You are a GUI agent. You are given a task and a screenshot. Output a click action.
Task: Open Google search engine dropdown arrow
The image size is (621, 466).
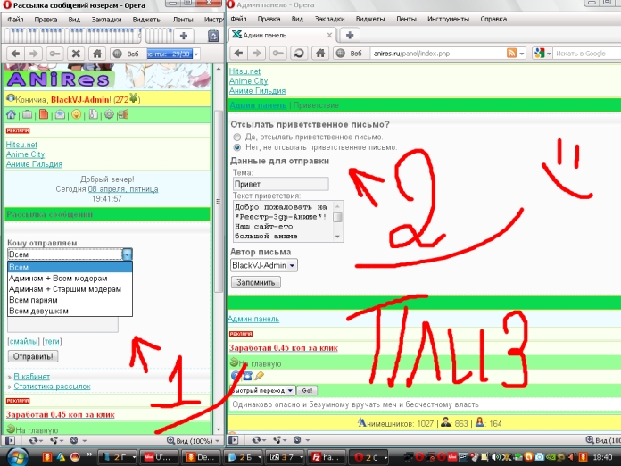tap(549, 53)
